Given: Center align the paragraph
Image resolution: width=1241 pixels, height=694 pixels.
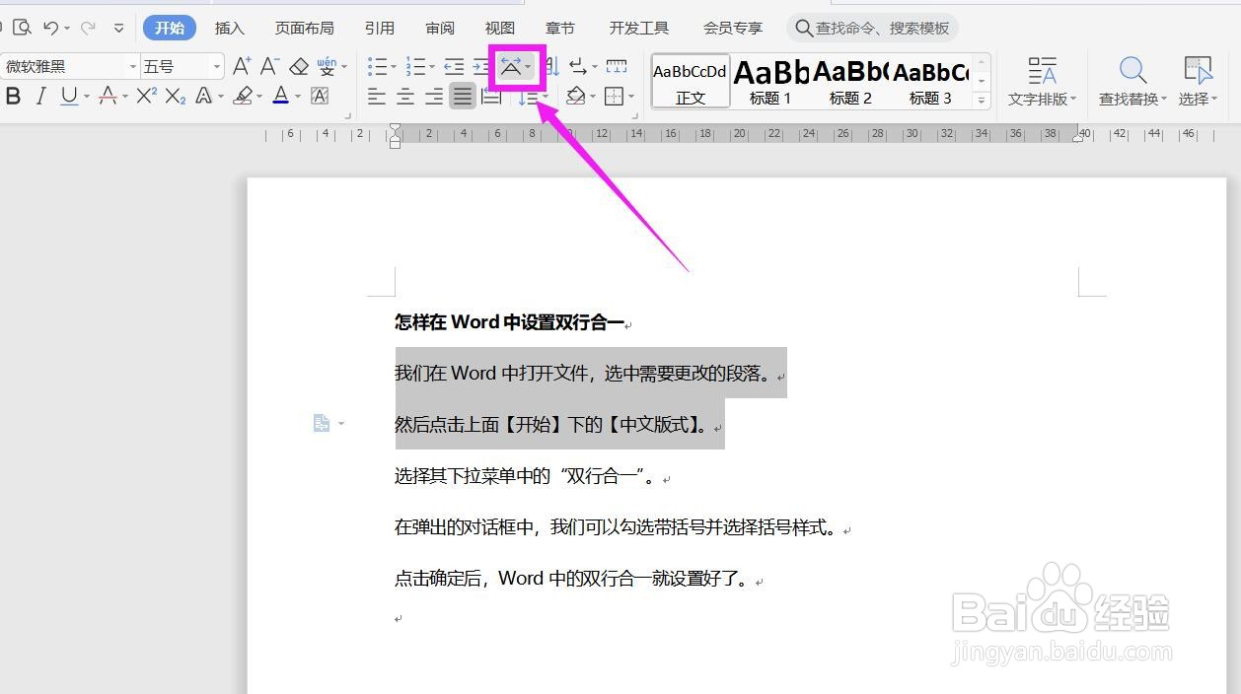Looking at the screenshot, I should 405,96.
